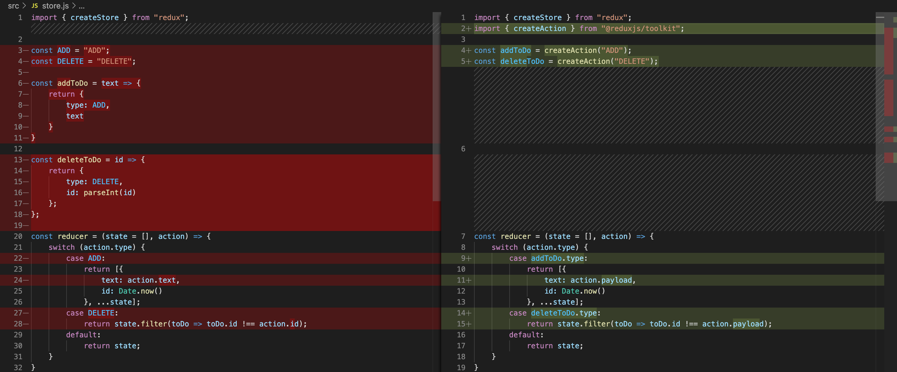Click the minus marker beside line 13

(x=26, y=160)
